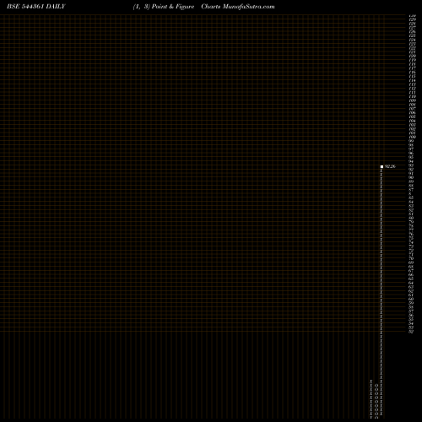The width and height of the screenshot is (422, 422).
Task: Click the 'BSE 544361 DAILY' chart title
Action: coord(36,7)
